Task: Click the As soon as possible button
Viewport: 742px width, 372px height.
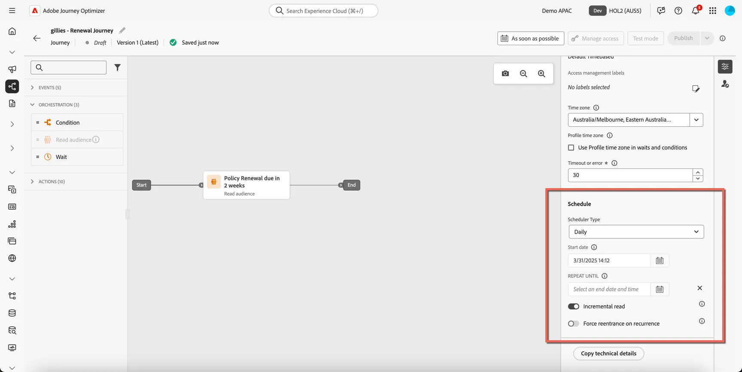Action: click(531, 38)
